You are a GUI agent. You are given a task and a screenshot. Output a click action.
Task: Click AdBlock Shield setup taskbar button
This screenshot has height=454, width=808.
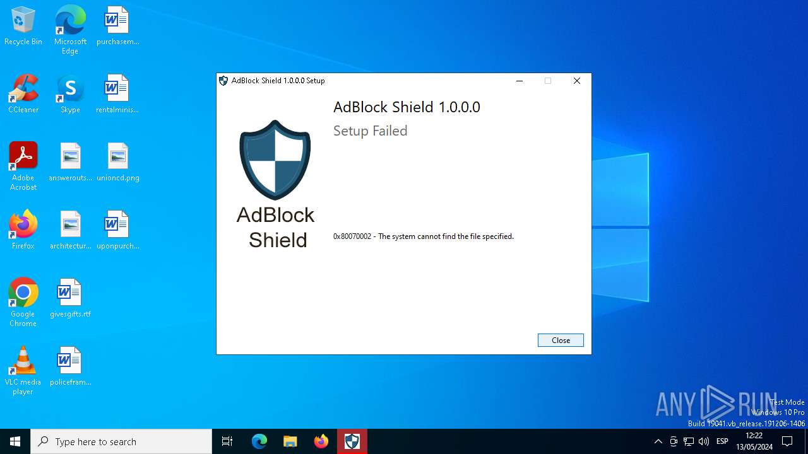click(x=352, y=441)
